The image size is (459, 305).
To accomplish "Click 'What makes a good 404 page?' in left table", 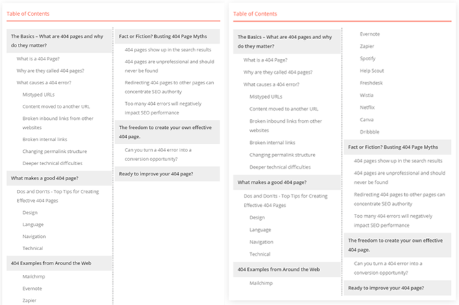I will click(x=43, y=178).
